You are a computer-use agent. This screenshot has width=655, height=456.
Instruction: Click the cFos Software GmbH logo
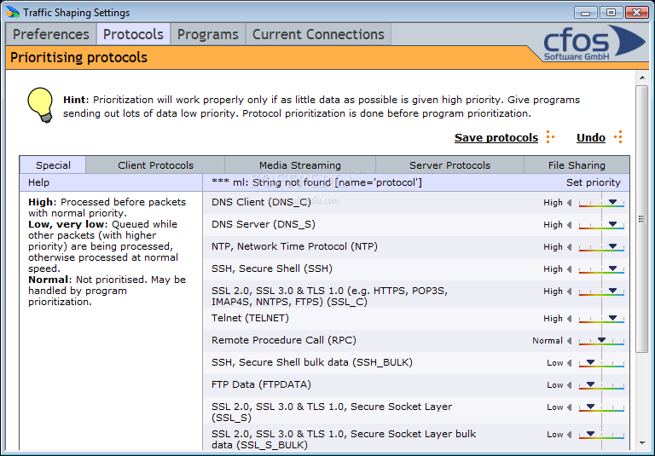(x=594, y=43)
